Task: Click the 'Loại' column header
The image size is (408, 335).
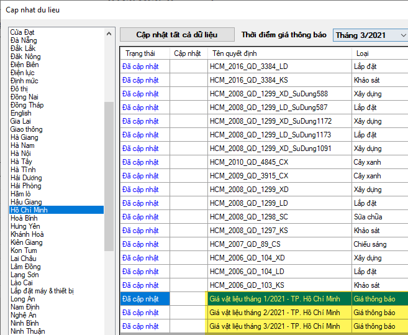Action: tap(362, 53)
